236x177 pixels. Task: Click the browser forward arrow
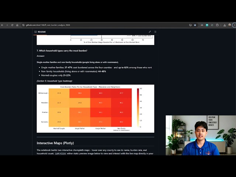7,25
